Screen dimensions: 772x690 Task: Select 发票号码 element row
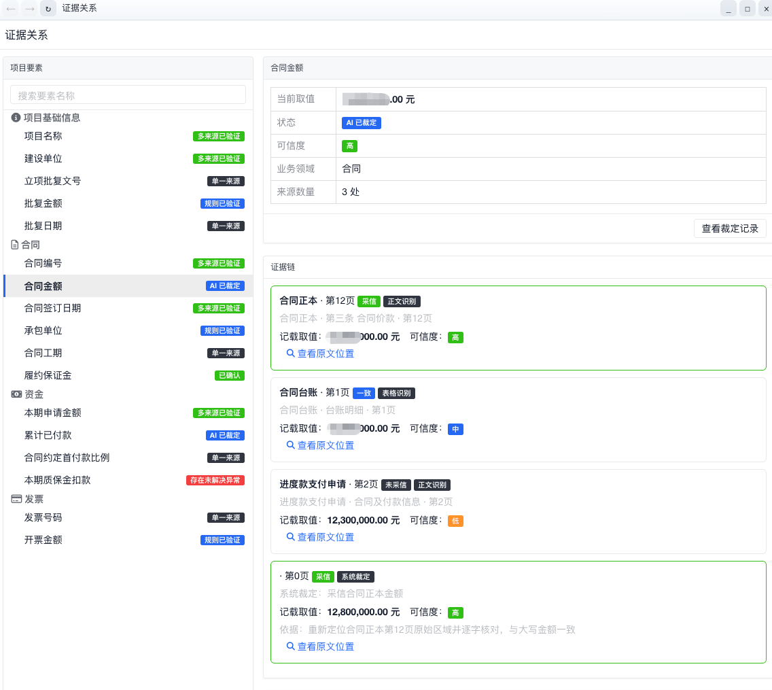click(x=128, y=517)
